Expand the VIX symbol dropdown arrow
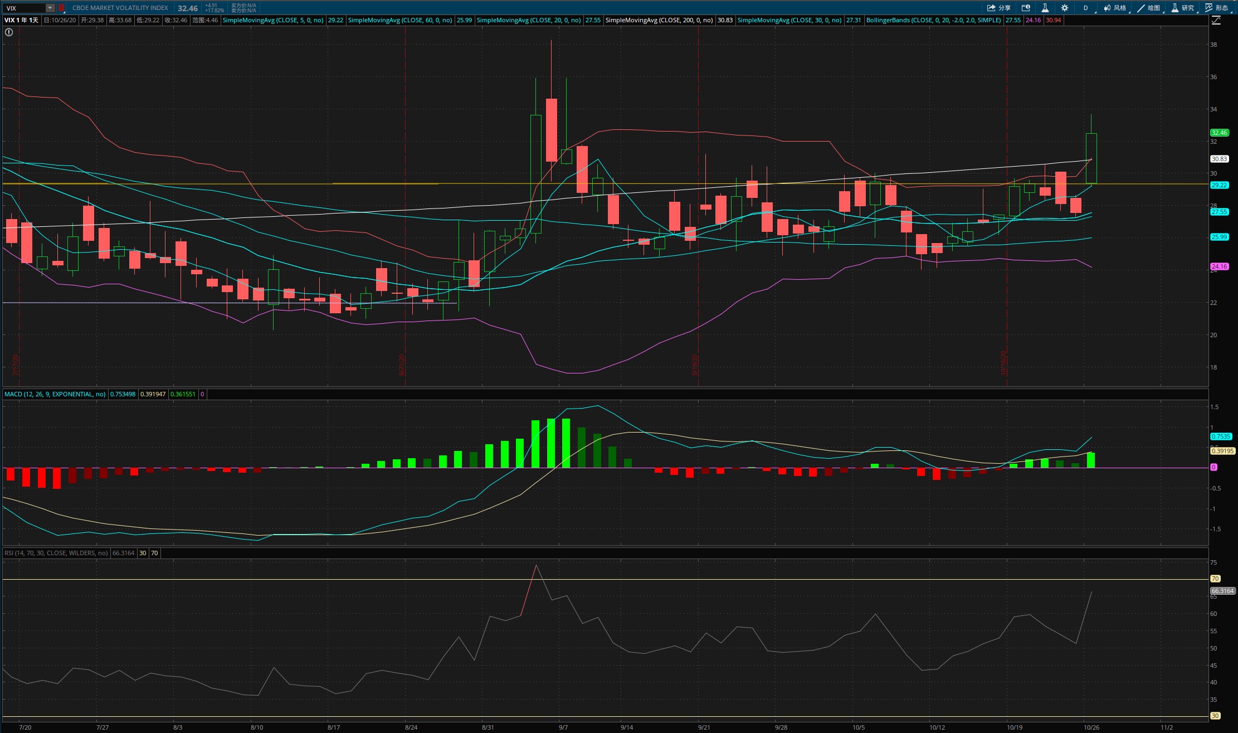Viewport: 1238px width, 733px height. (50, 8)
